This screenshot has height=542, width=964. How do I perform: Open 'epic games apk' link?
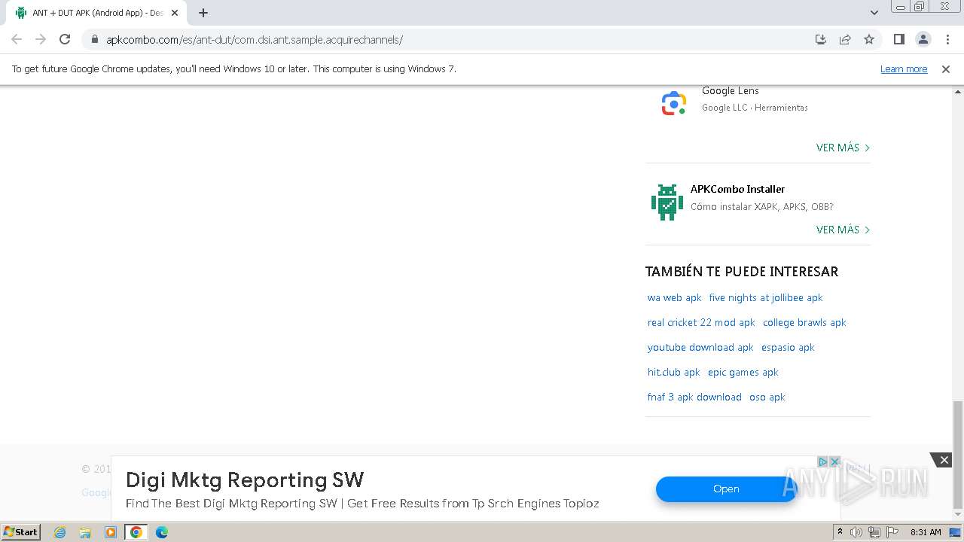click(743, 372)
